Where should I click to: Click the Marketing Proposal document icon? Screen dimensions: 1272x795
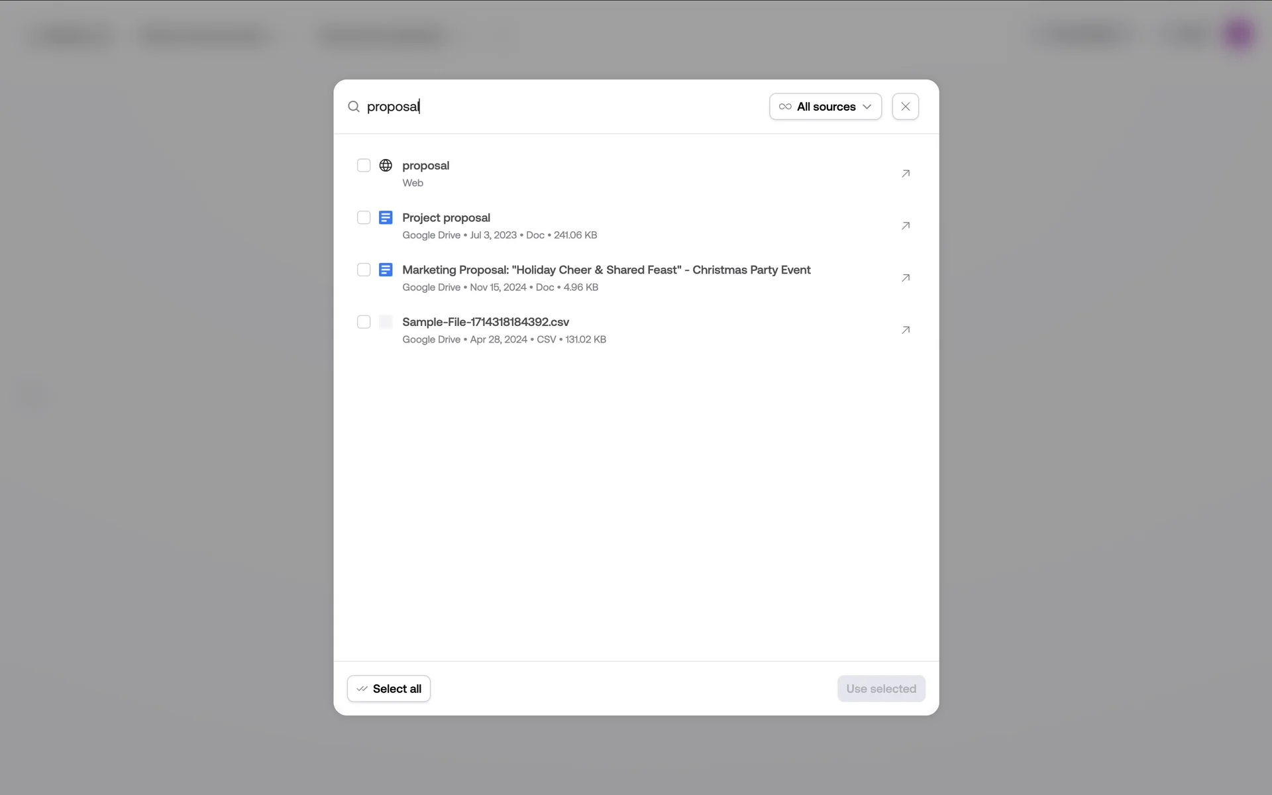tap(386, 270)
